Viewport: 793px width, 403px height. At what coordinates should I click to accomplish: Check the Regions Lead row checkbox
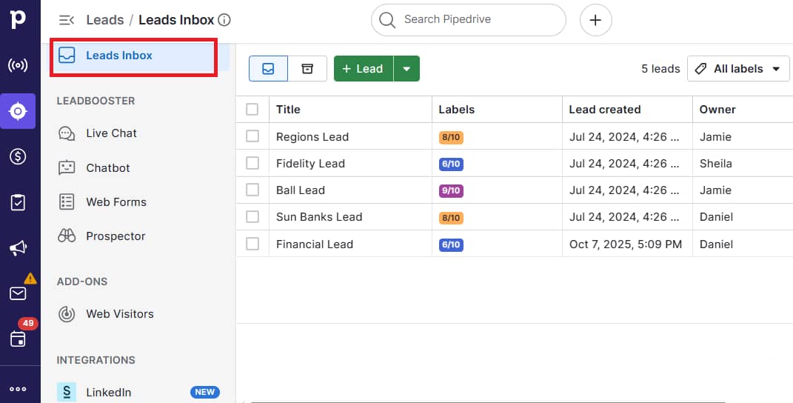point(252,136)
